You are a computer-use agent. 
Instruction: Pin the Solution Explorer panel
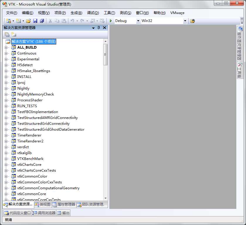[x=99, y=28]
